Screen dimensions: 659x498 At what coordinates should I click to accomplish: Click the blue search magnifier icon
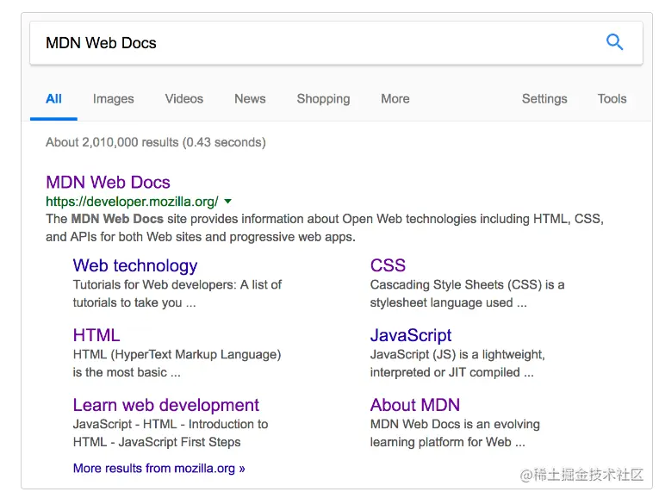click(614, 42)
